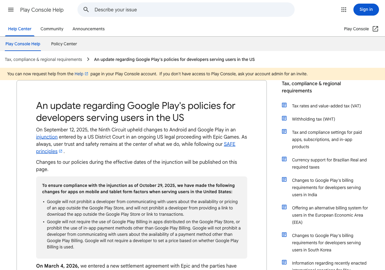Click the article icon for South Korea billing
This screenshot has width=385, height=270.
point(284,235)
